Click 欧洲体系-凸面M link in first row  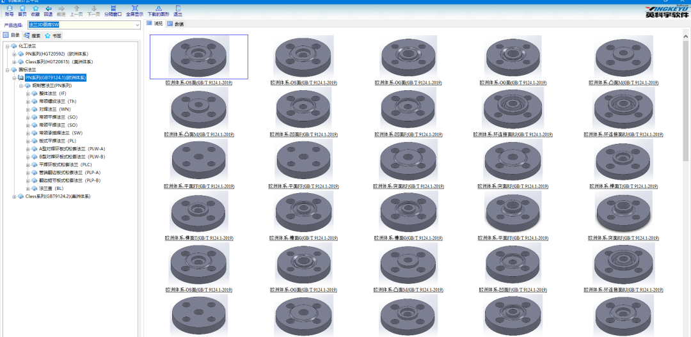[623, 83]
